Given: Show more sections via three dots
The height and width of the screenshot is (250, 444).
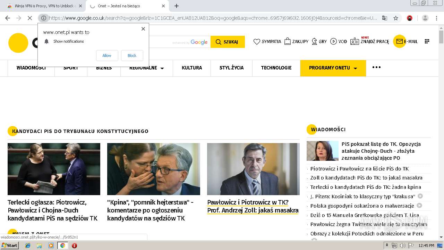Looking at the screenshot, I should (376, 67).
